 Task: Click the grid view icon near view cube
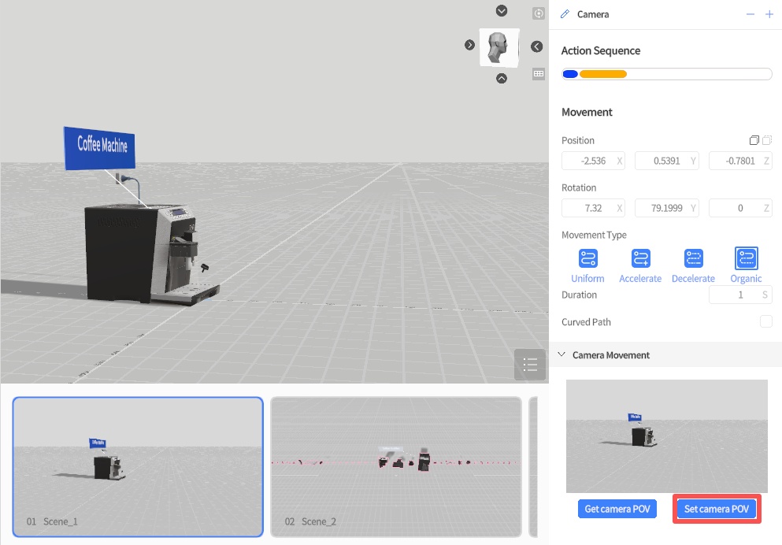pos(539,73)
